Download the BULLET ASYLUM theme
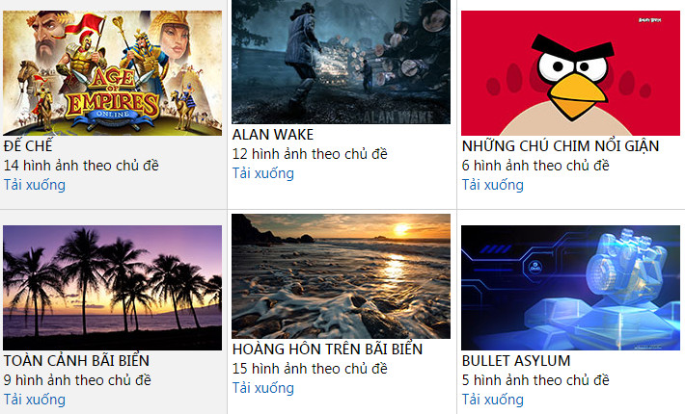Screen dimensions: 685x414 [493, 400]
